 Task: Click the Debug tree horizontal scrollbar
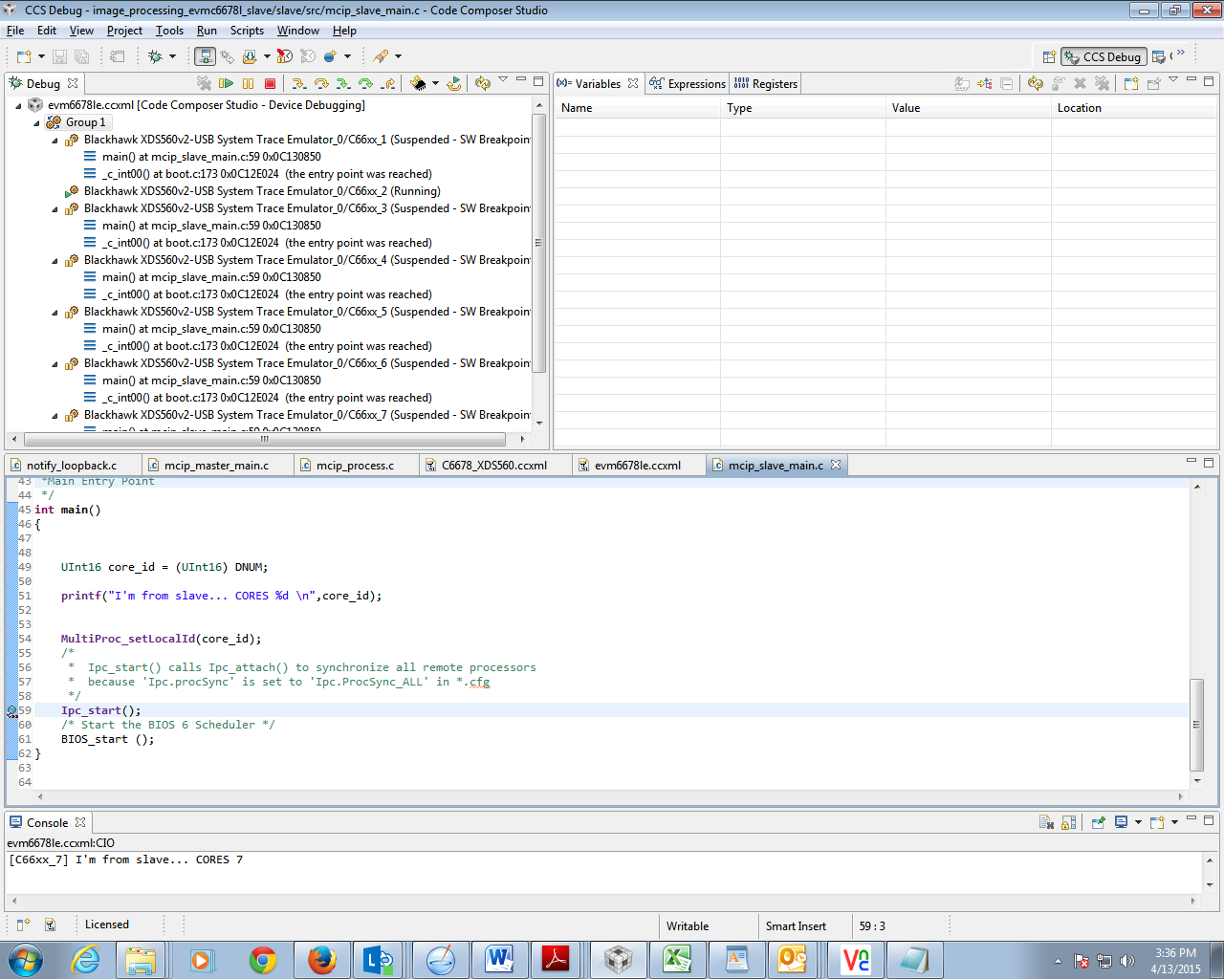pyautogui.click(x=265, y=440)
